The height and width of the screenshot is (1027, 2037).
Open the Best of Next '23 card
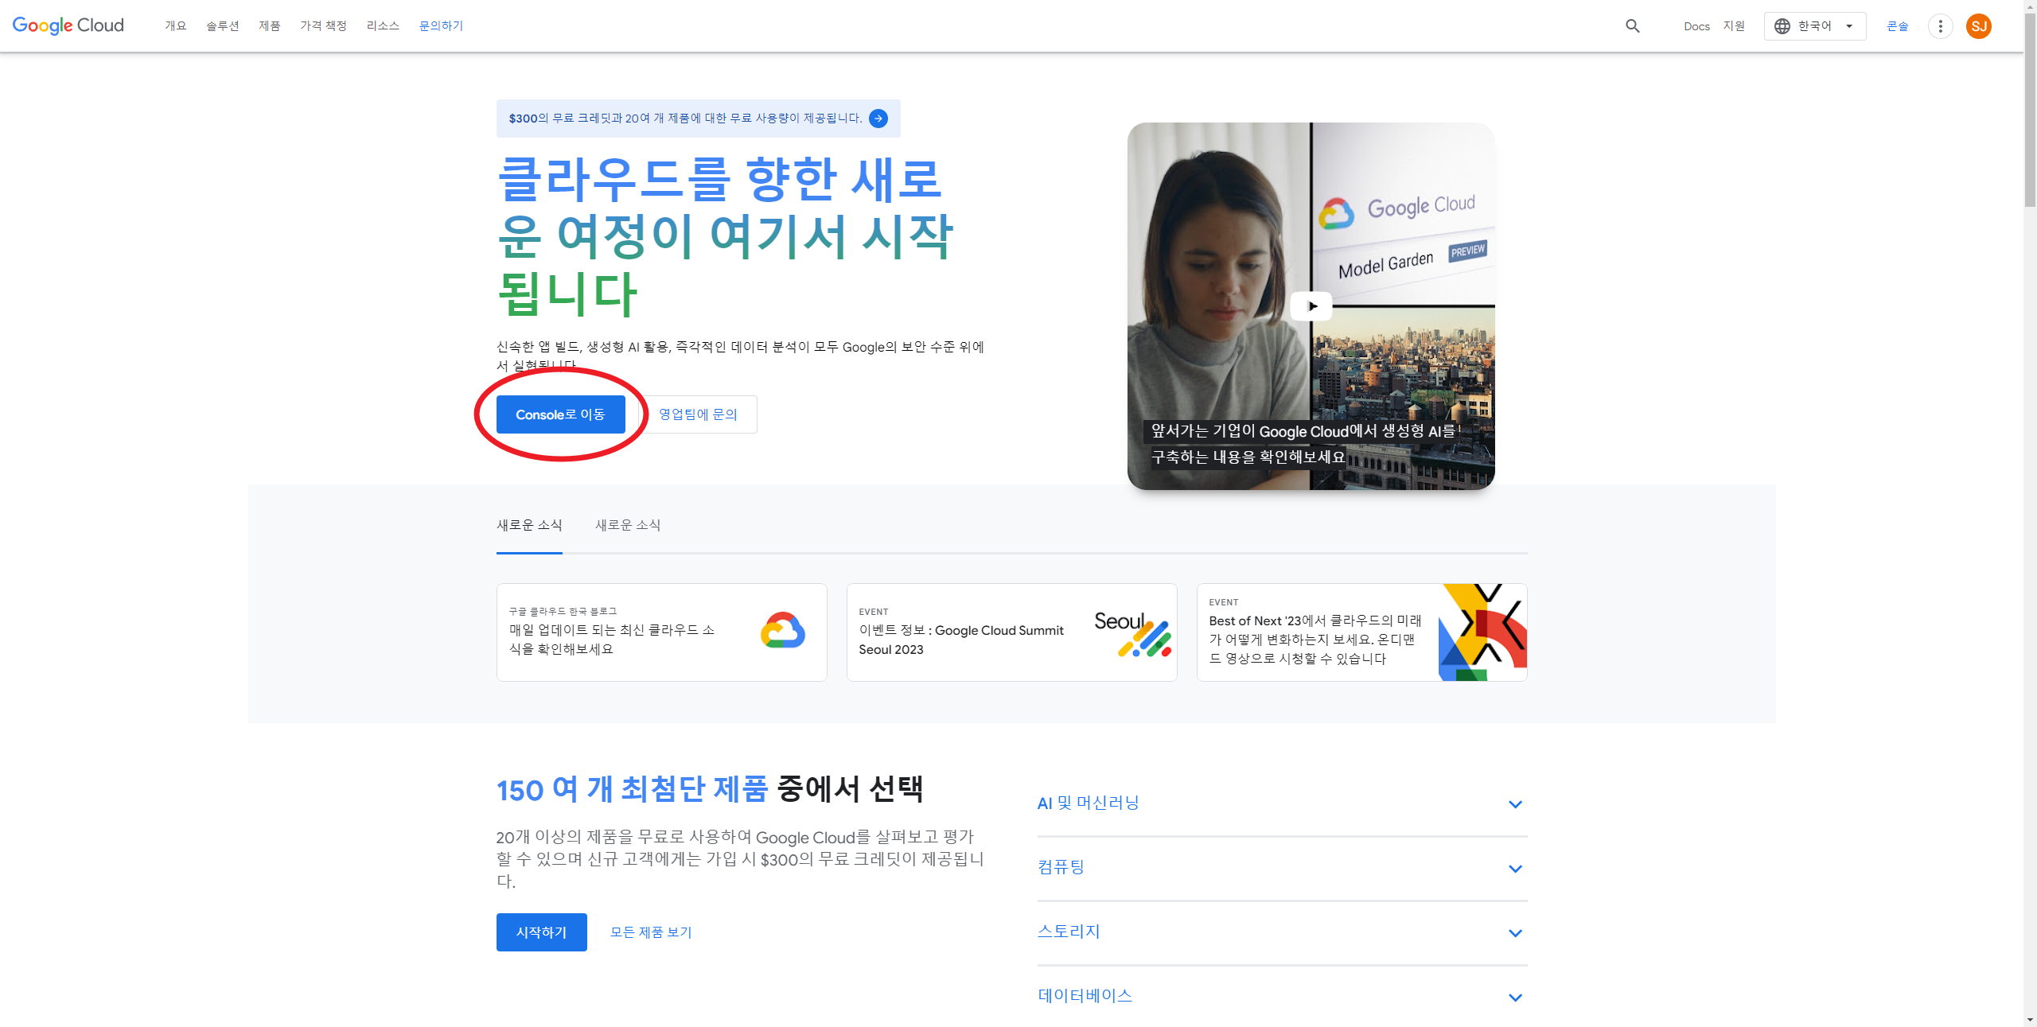[1361, 632]
